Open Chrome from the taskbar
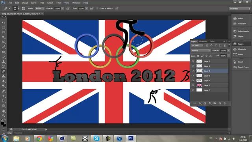The image size is (252, 142). coord(39,138)
